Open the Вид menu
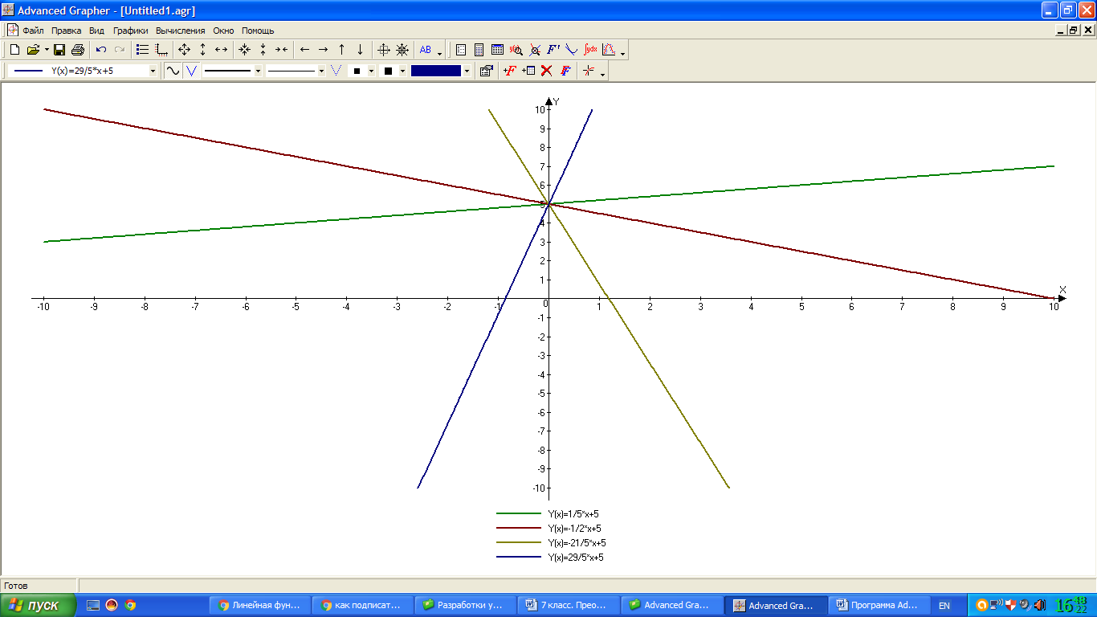This screenshot has height=617, width=1097. pyautogui.click(x=97, y=31)
